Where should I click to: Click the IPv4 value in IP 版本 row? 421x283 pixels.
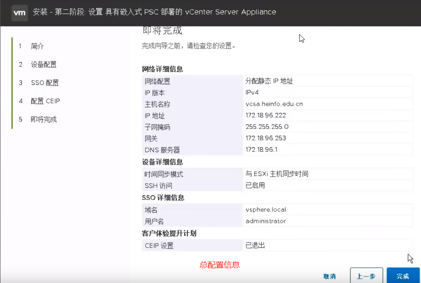tap(252, 93)
